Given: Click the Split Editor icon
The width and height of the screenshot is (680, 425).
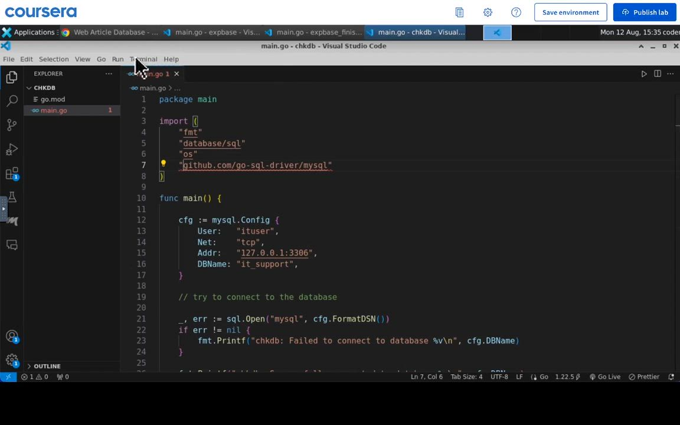Looking at the screenshot, I should click(x=657, y=74).
